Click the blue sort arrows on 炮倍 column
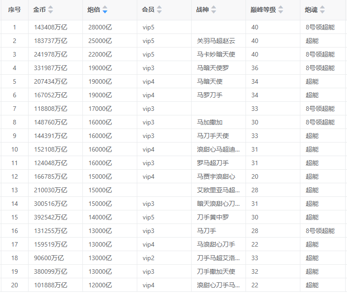 (105, 10)
